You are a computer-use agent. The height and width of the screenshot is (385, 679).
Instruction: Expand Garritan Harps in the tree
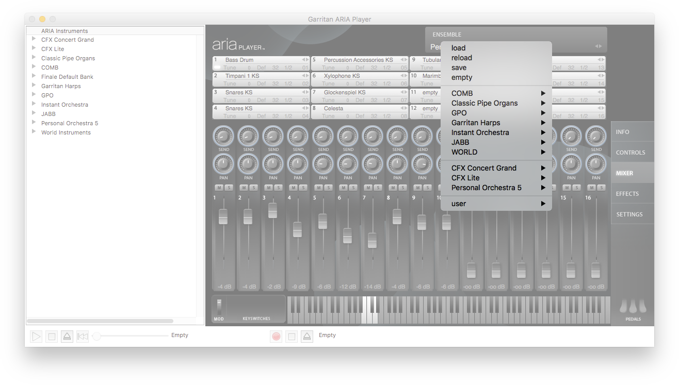pos(34,86)
